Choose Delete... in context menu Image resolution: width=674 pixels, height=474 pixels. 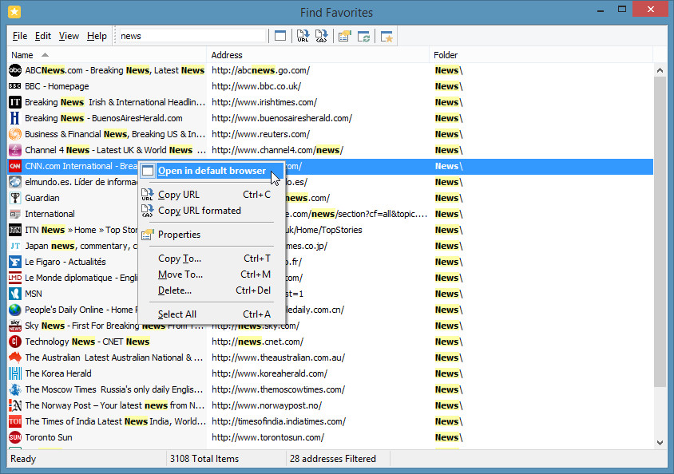click(212, 290)
